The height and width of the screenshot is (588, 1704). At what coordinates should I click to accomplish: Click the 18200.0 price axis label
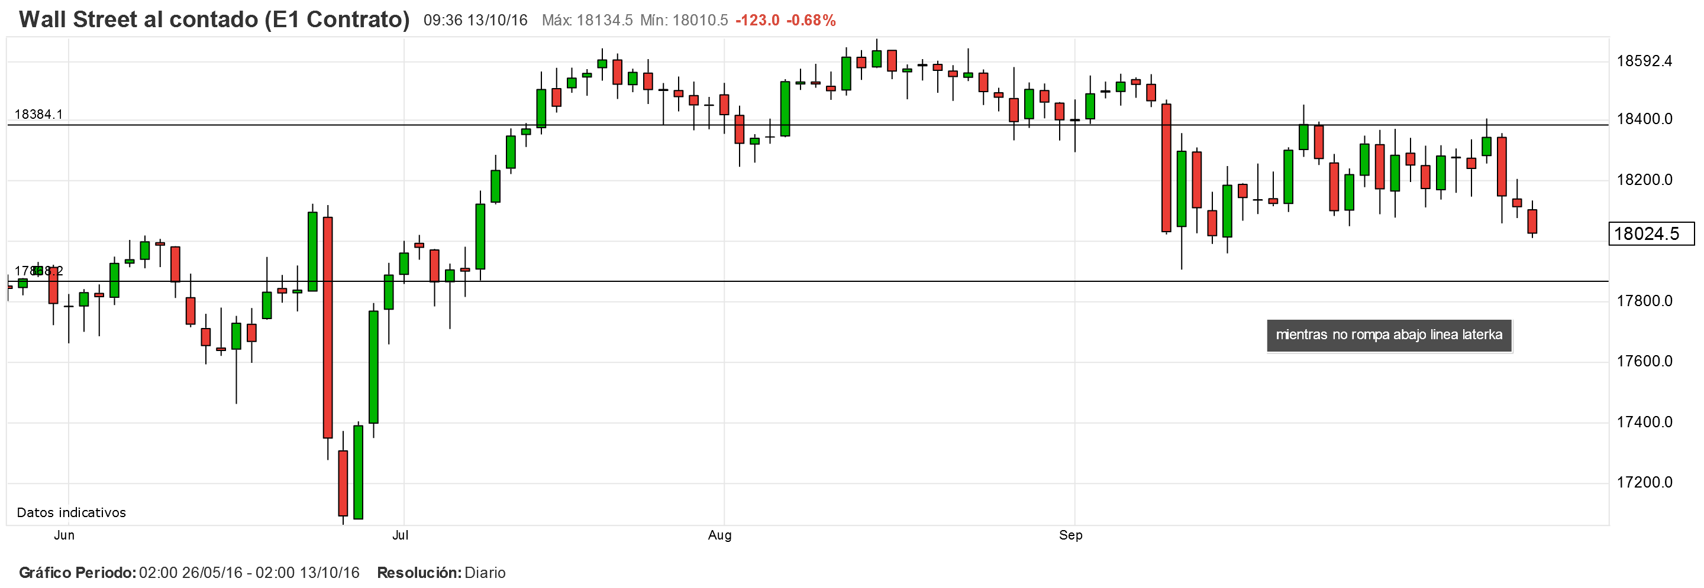click(x=1644, y=180)
